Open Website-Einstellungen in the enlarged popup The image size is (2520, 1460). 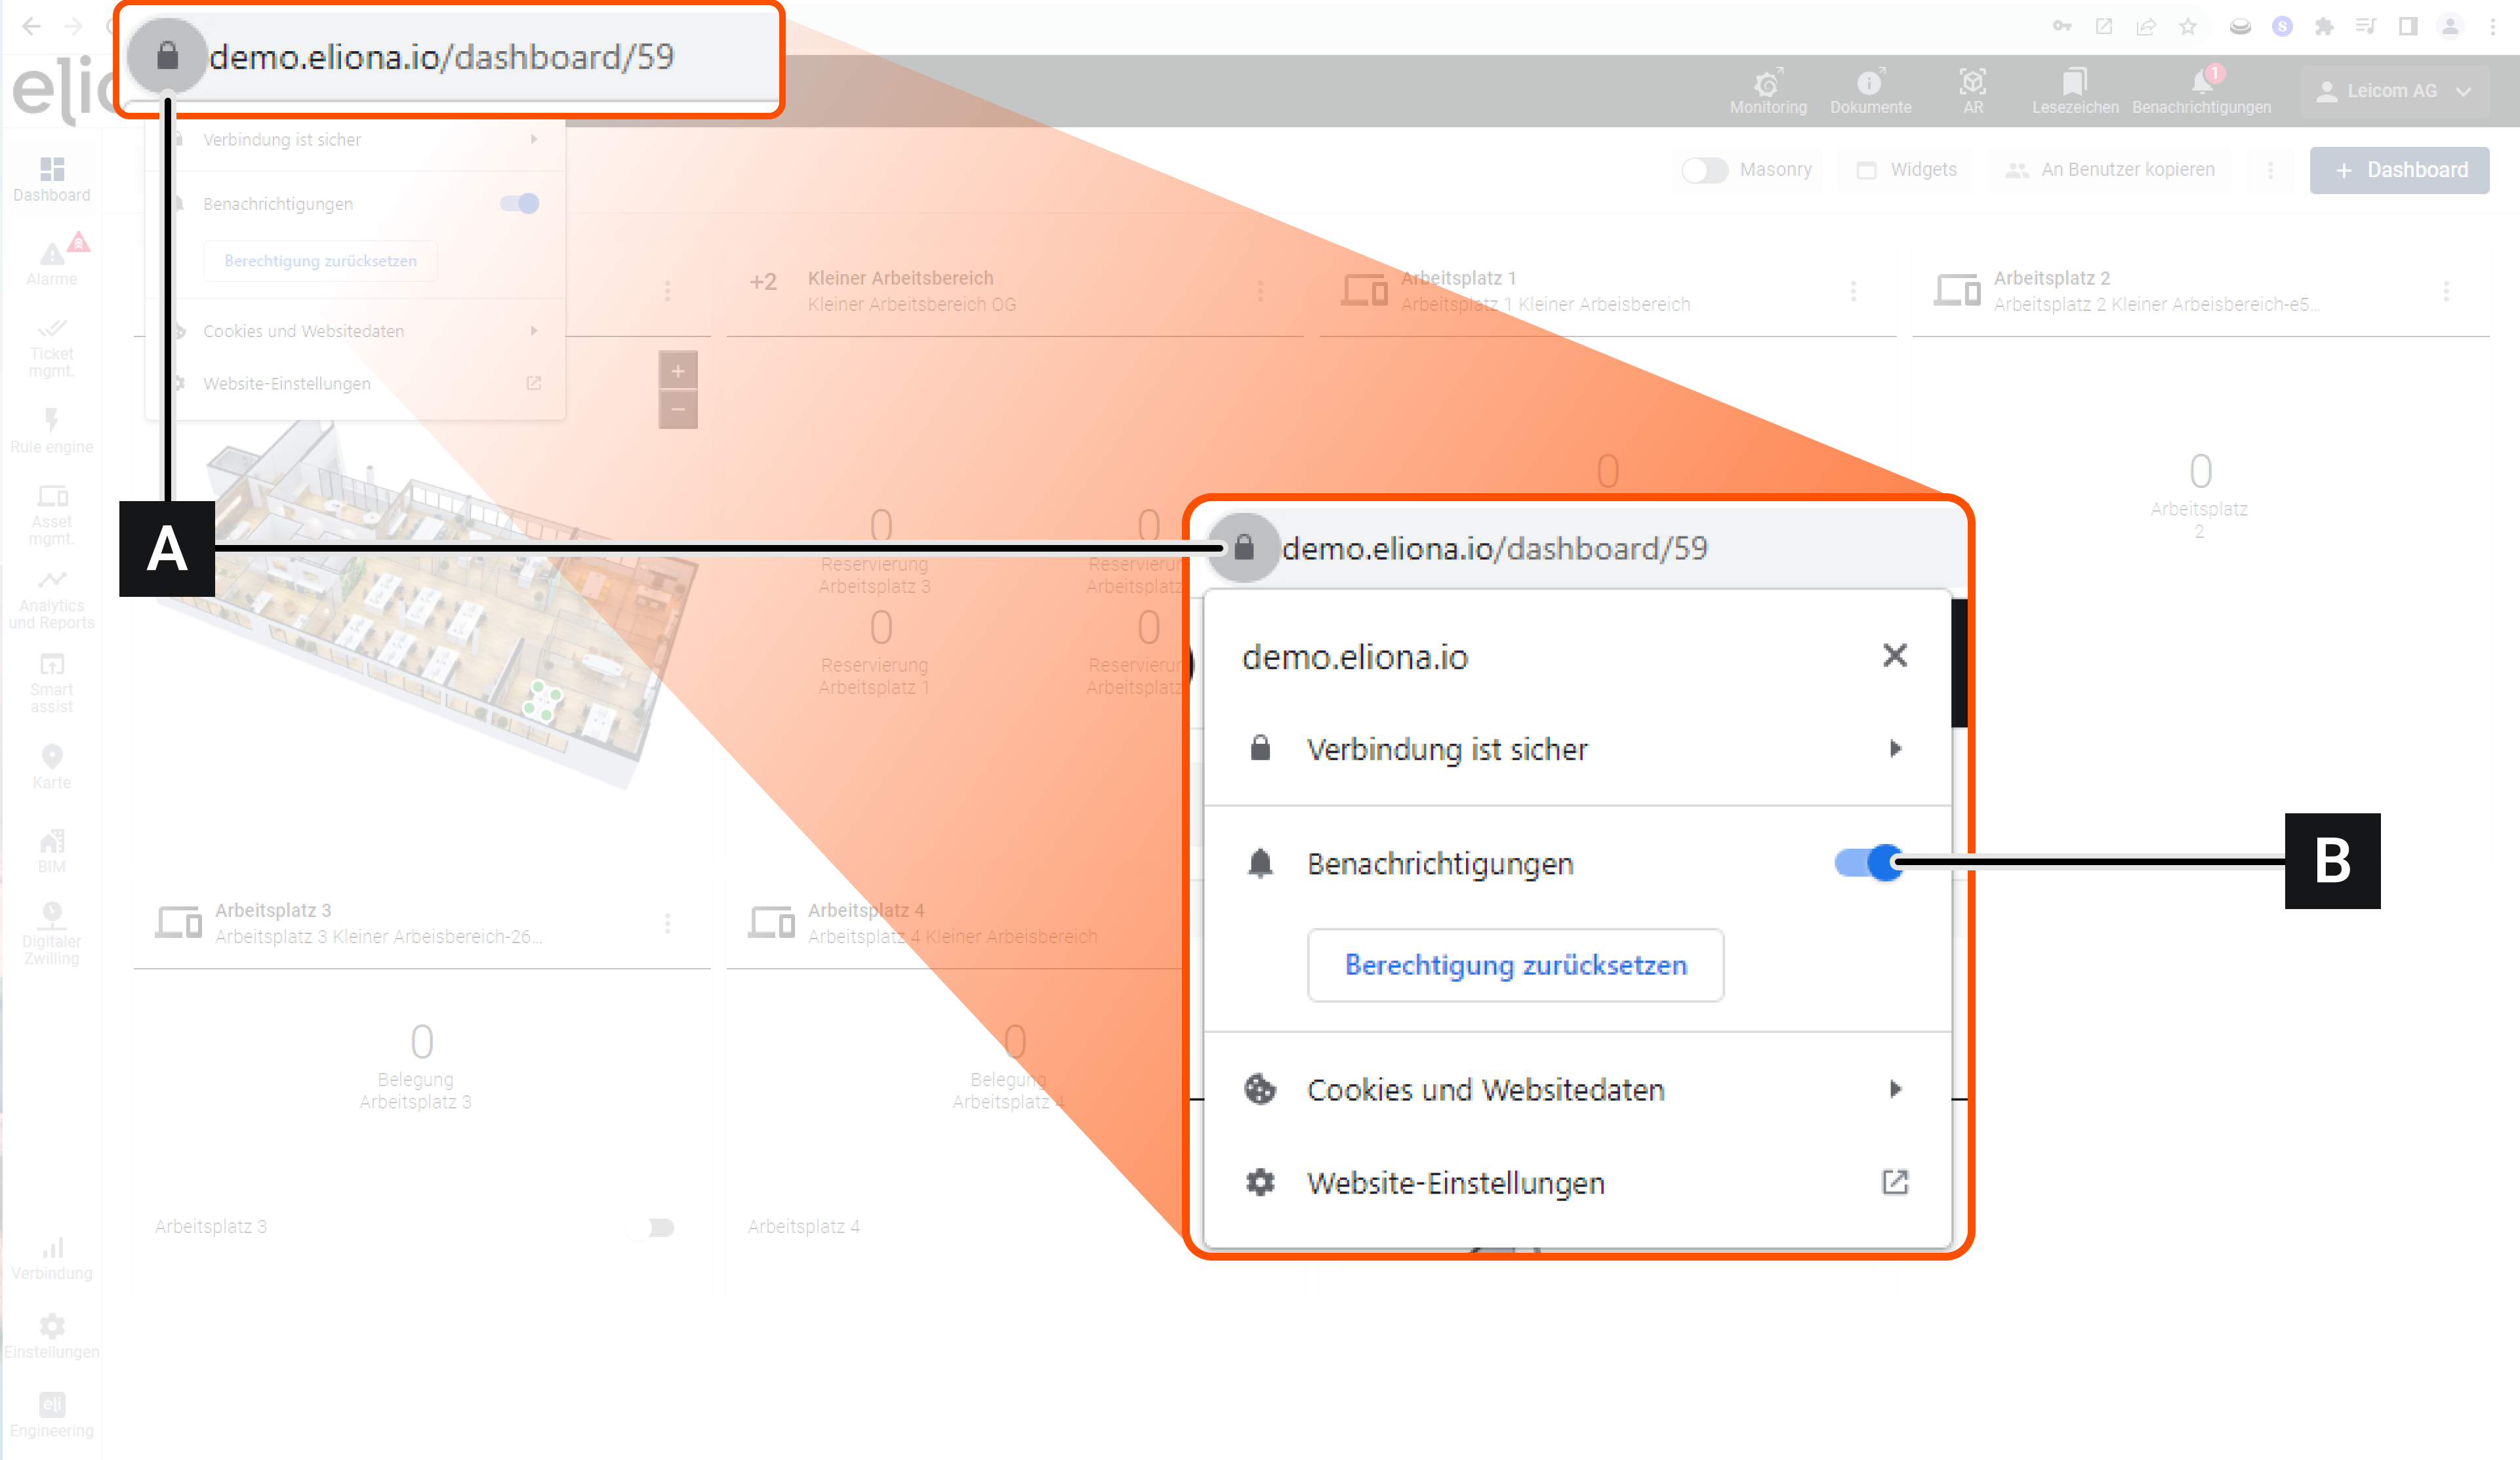coord(1455,1183)
